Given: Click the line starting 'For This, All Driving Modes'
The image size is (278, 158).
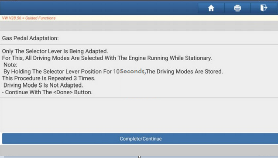Looking at the screenshot, I should (x=107, y=58).
